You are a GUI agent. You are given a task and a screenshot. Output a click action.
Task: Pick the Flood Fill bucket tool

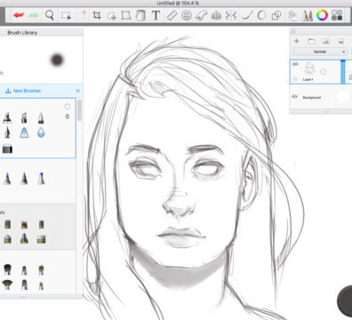[x=140, y=15]
